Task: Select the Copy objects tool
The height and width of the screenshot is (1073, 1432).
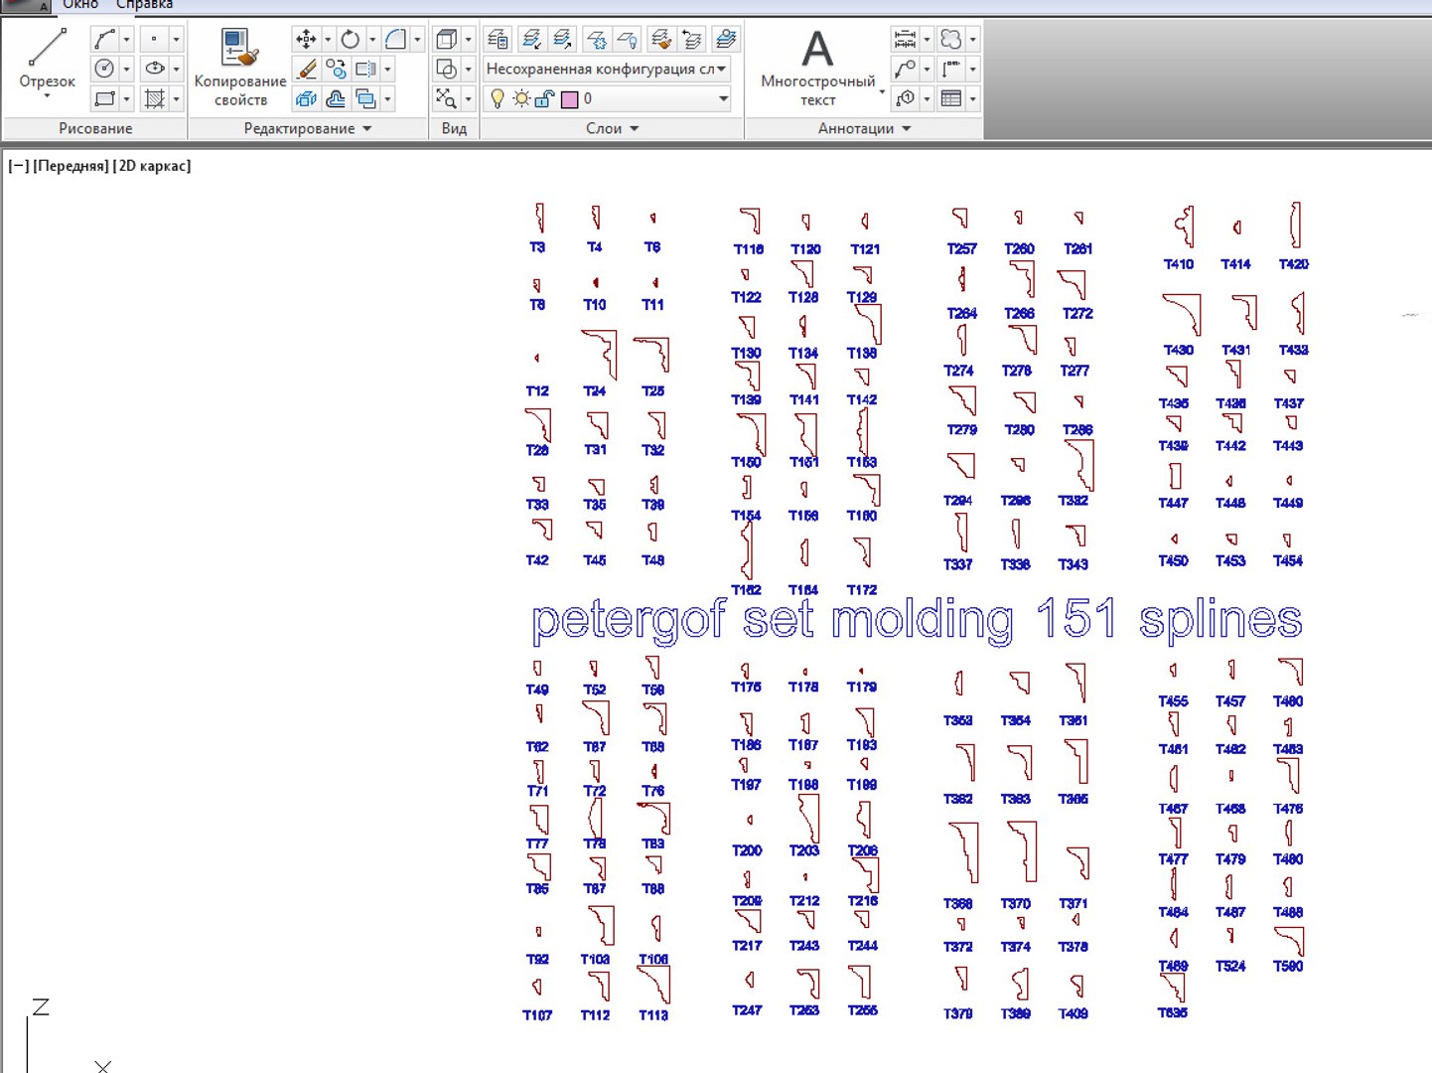Action: tap(337, 69)
